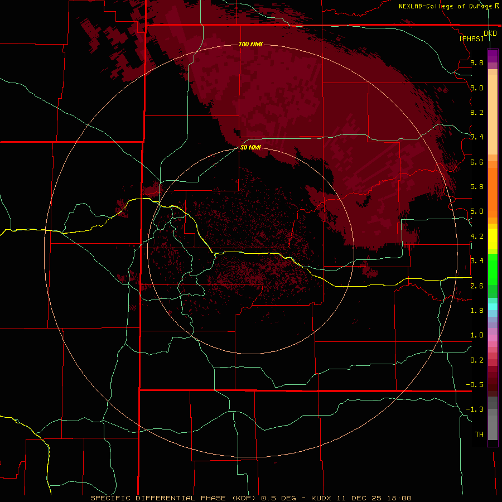
Task: Click the (KDP) product abbreviation in caption
Action: (244, 498)
